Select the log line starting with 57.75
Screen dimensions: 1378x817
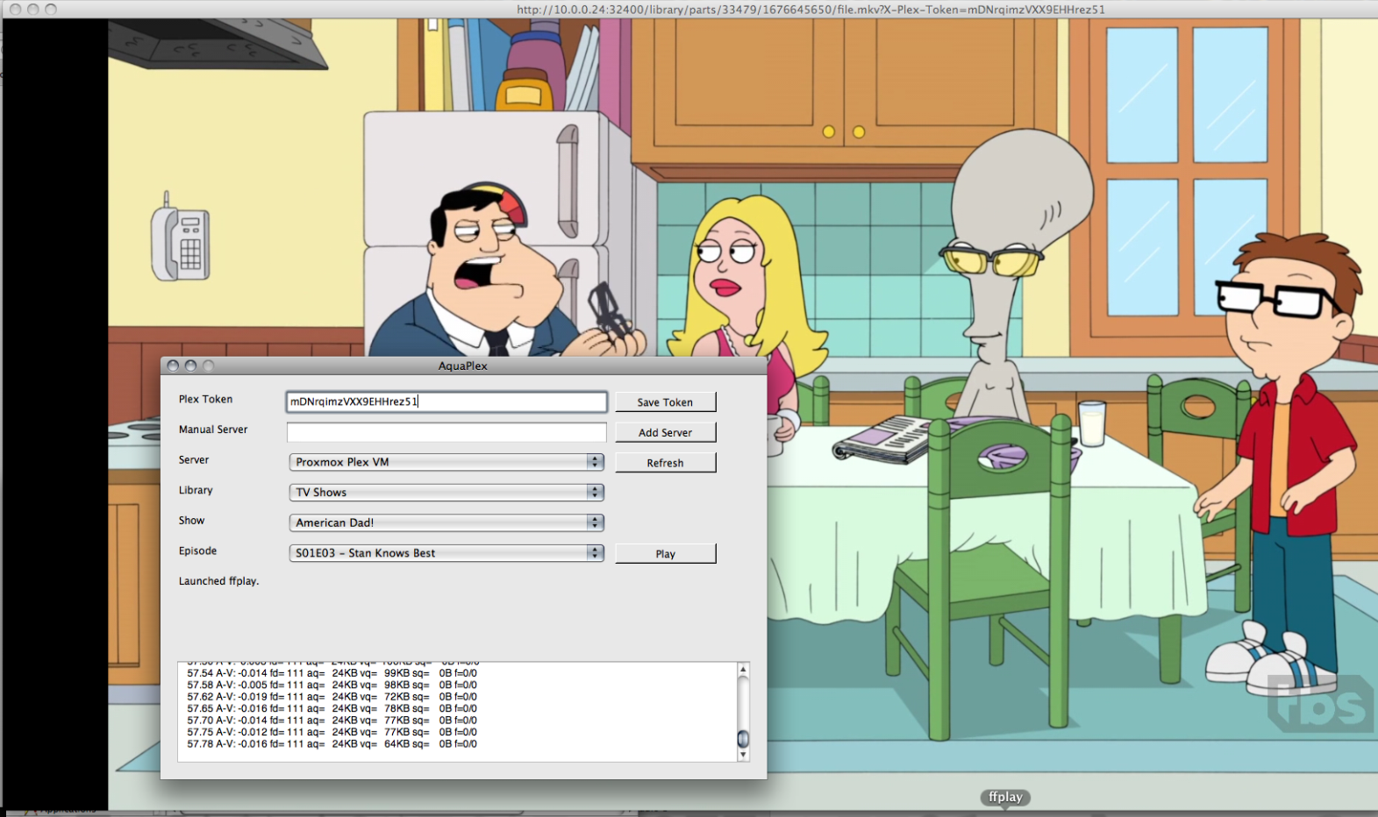(x=332, y=732)
